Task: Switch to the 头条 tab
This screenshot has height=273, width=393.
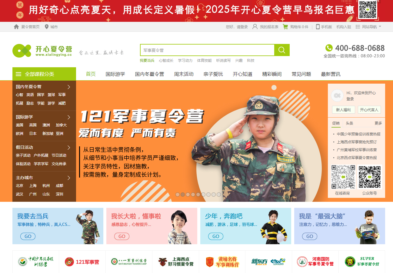Action: 349,123
